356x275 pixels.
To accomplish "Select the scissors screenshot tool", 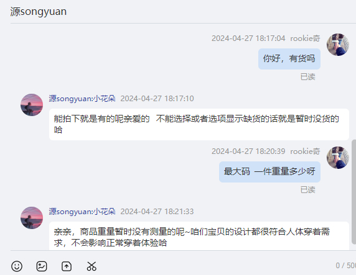I will tap(91, 266).
